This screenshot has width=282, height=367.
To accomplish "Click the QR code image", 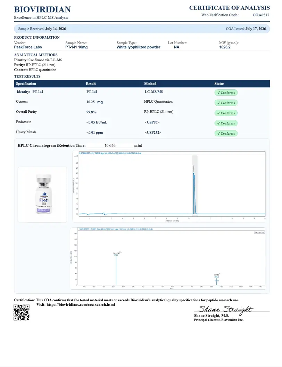I will (22, 312).
